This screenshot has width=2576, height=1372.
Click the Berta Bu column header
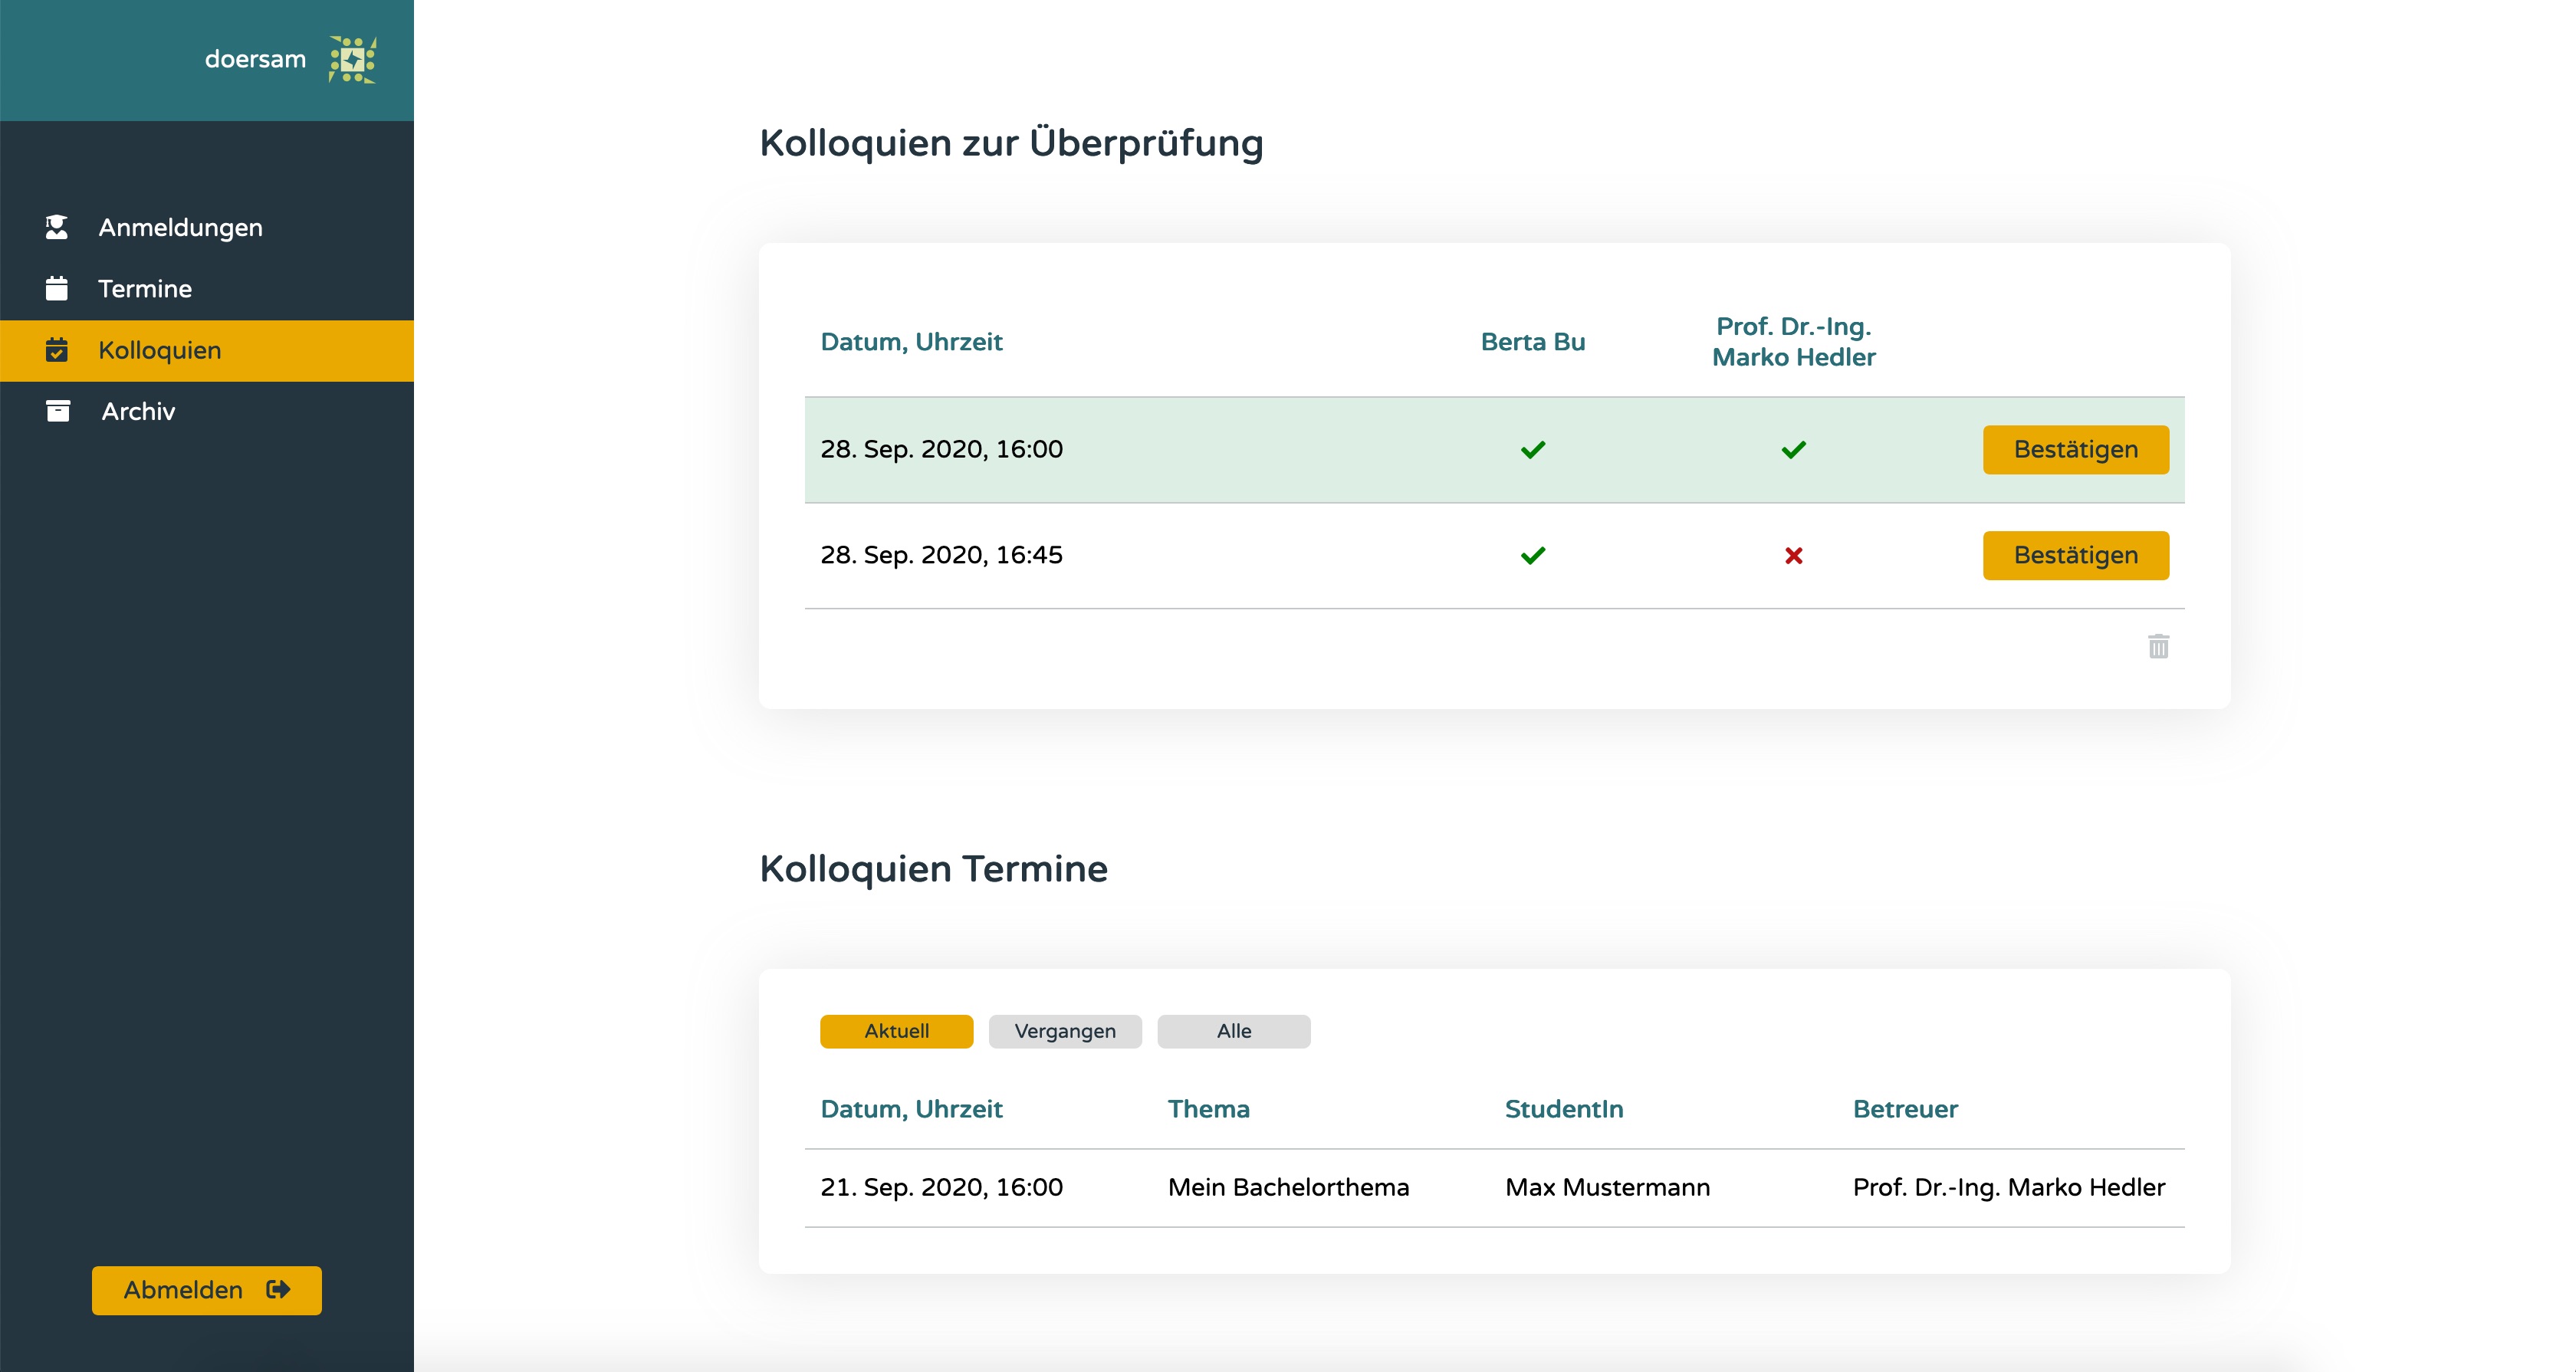pos(1532,342)
